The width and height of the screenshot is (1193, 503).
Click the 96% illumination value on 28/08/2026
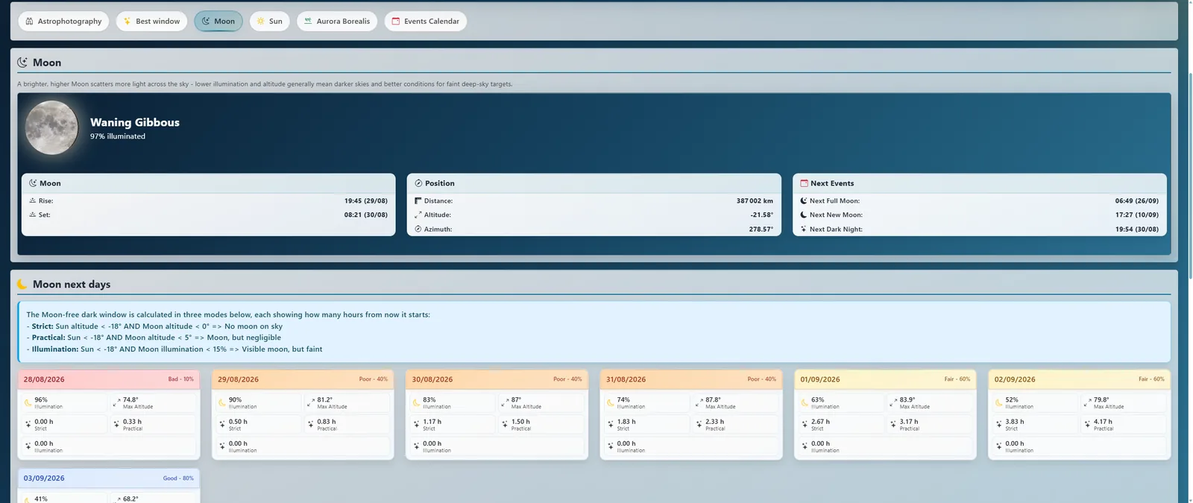(x=41, y=399)
